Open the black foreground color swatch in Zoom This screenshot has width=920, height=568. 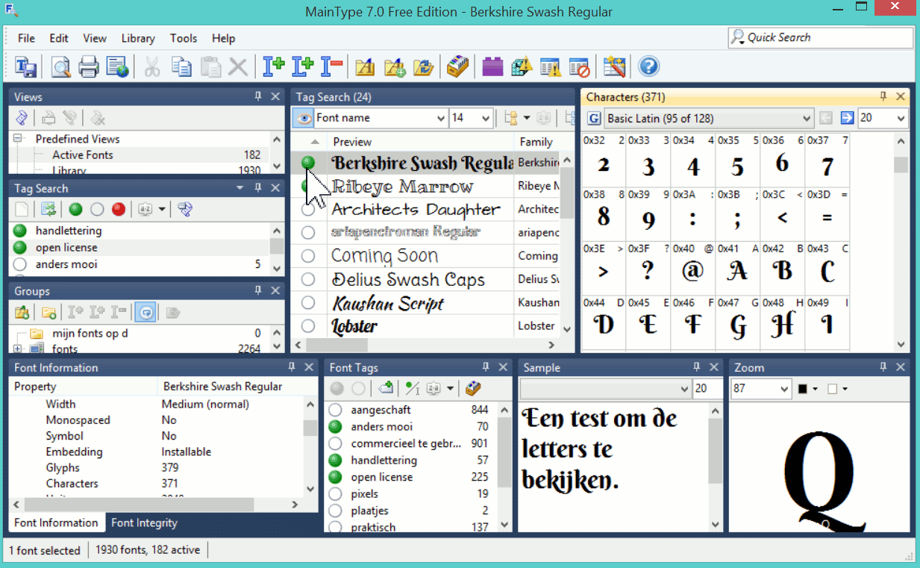click(807, 389)
